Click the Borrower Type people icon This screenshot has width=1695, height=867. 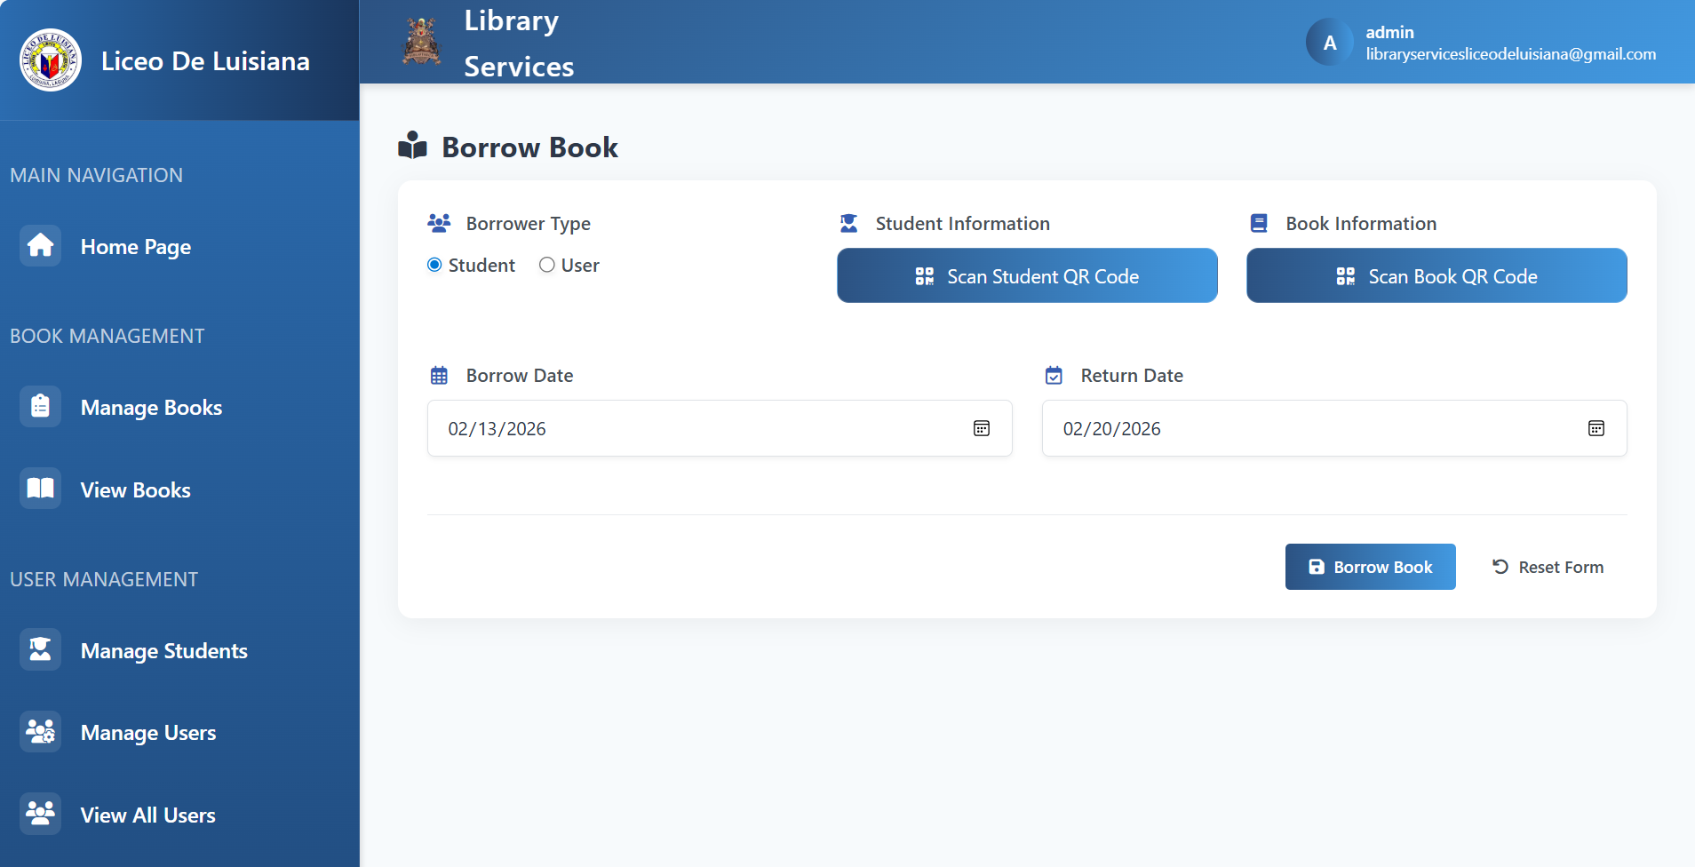click(439, 223)
